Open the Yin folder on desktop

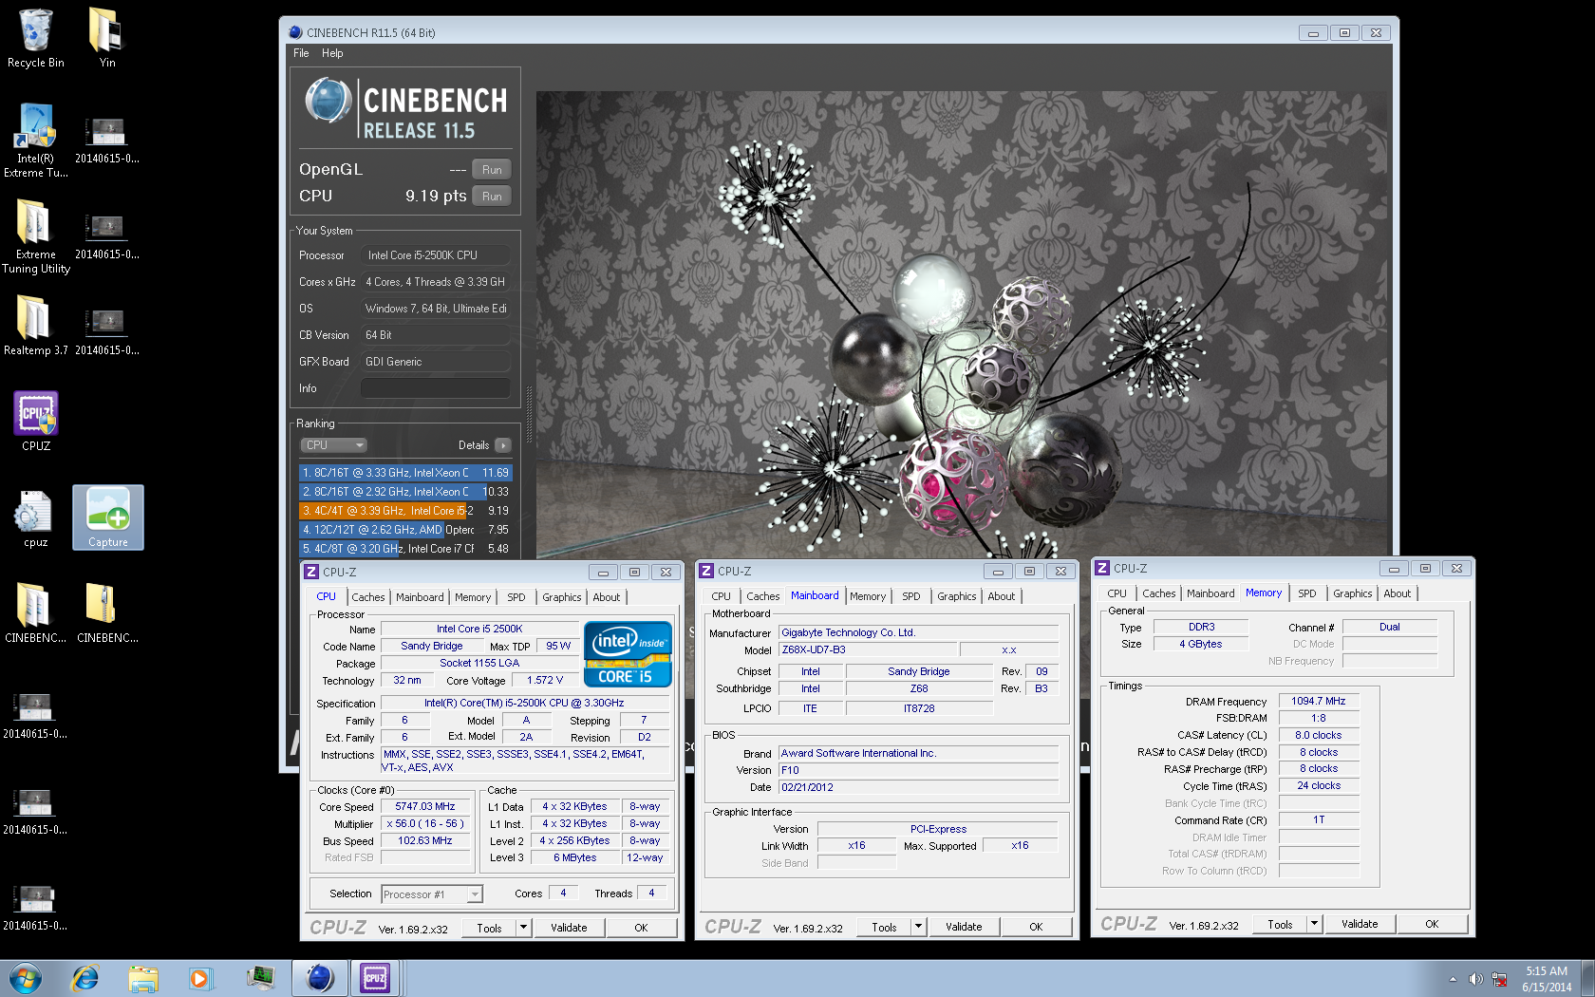[107, 38]
